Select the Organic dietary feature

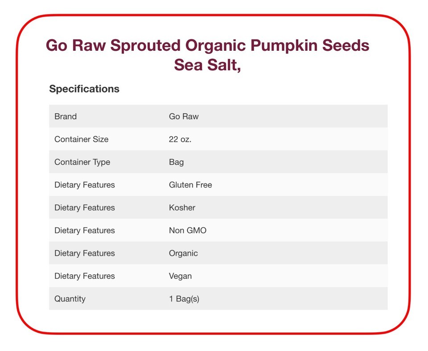click(183, 253)
